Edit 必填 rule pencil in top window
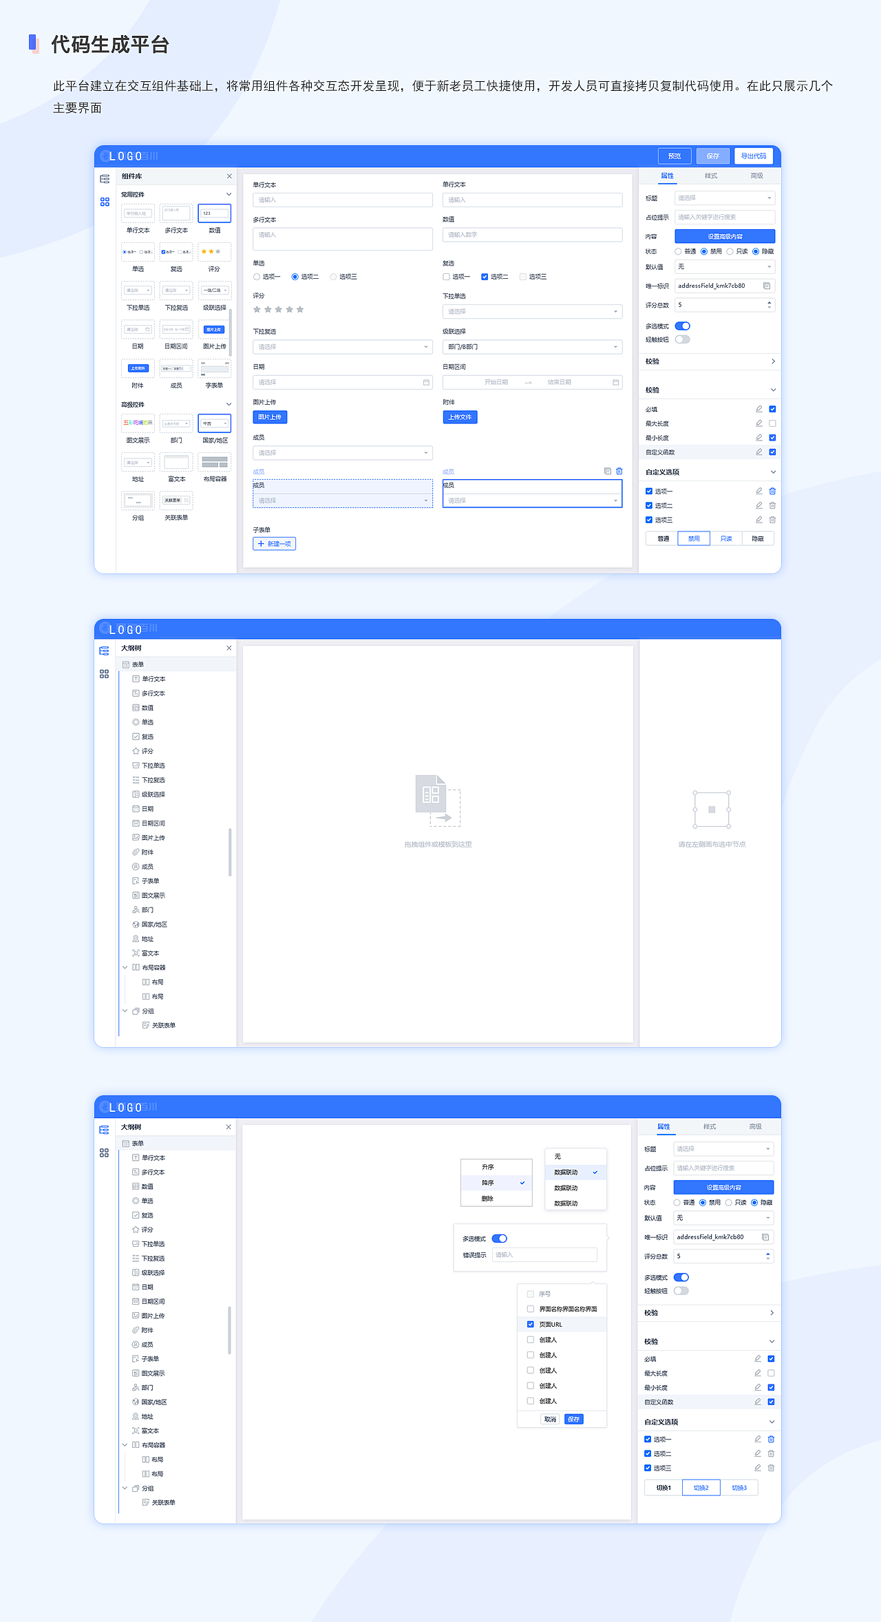 [x=759, y=409]
